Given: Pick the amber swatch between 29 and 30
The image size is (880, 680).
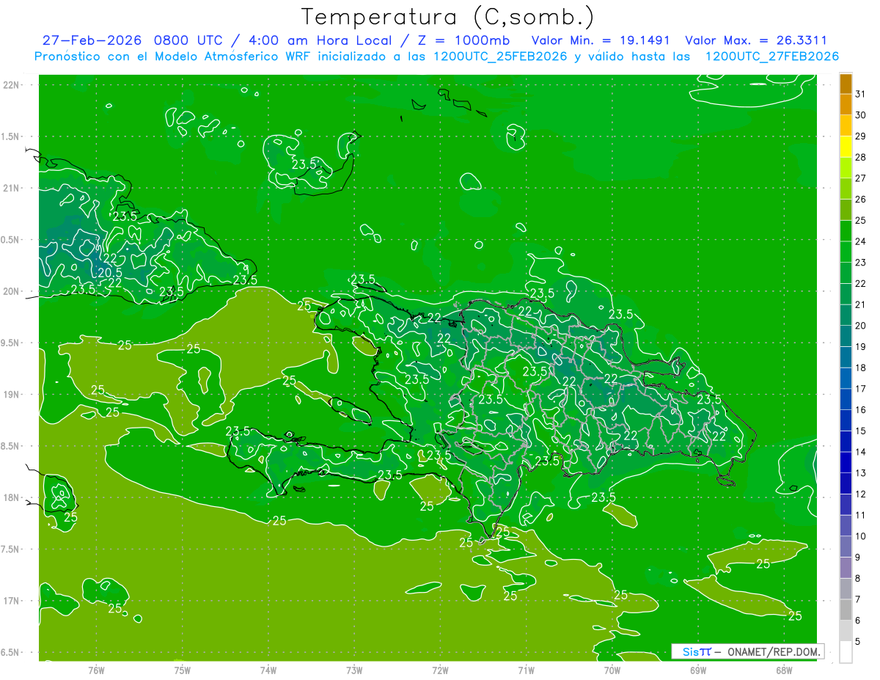Looking at the screenshot, I should (846, 125).
